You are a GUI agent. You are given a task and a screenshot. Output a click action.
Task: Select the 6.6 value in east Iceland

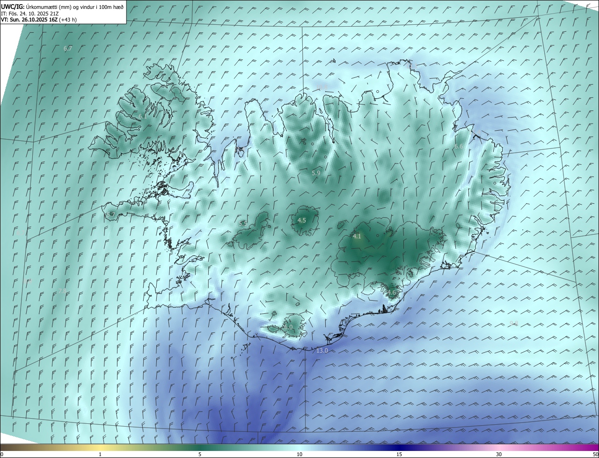459,147
